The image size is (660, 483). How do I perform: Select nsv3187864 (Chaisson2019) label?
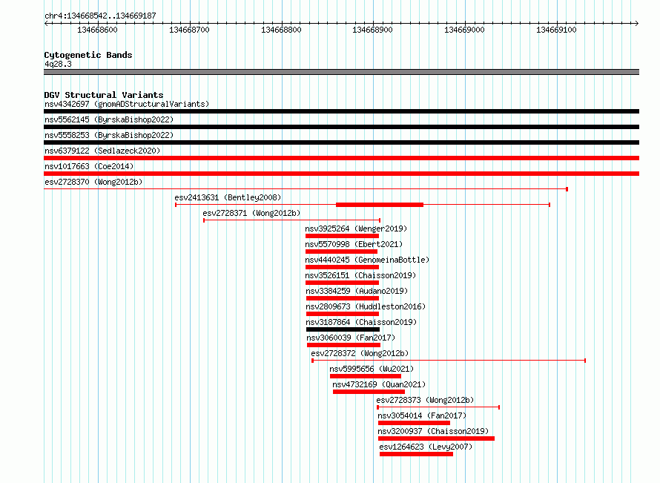click(x=361, y=322)
